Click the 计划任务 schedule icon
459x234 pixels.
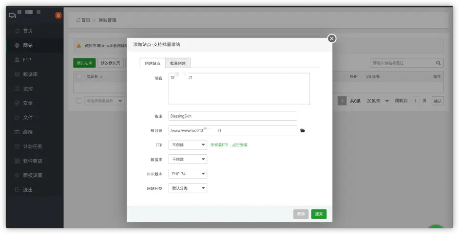(17, 146)
